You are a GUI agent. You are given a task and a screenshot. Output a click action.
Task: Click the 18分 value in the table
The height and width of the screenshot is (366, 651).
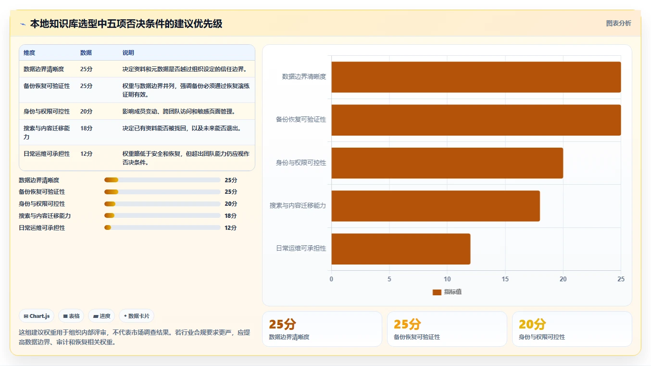click(87, 128)
